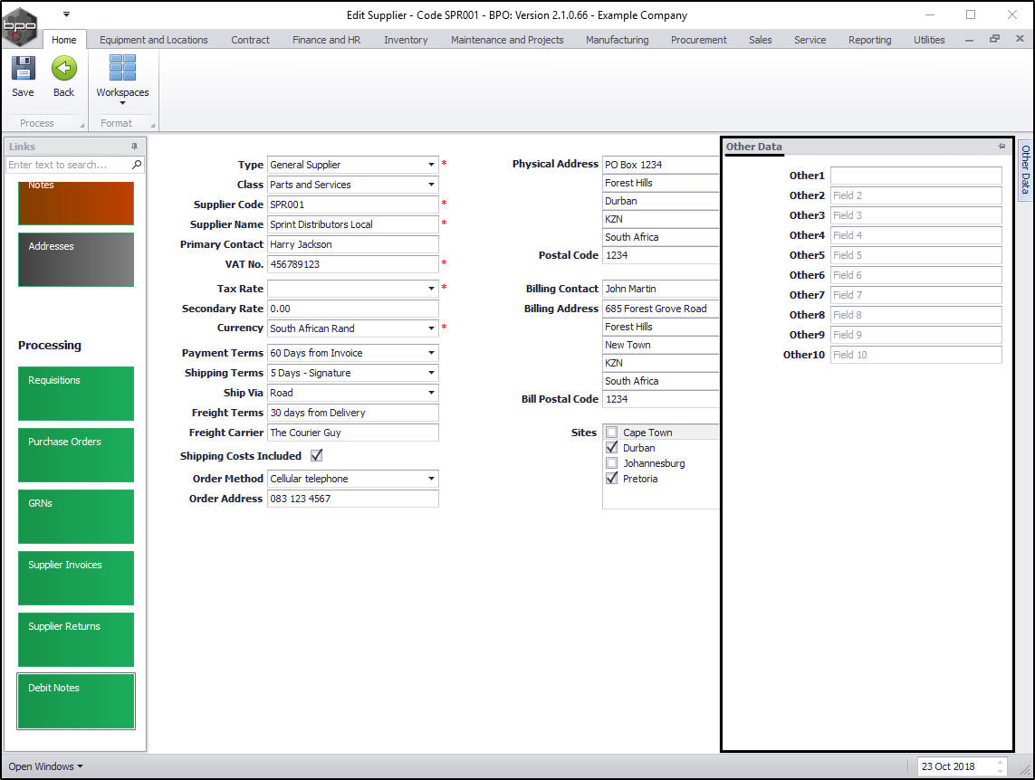Viewport: 1035px width, 780px height.
Task: Click the Supplier Code field
Action: [x=352, y=205]
